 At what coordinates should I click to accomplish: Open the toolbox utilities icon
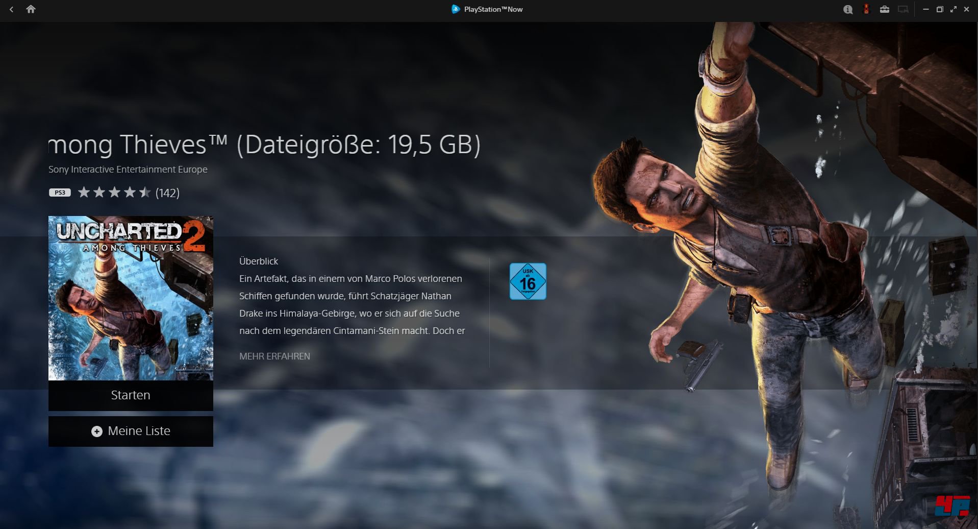(885, 9)
